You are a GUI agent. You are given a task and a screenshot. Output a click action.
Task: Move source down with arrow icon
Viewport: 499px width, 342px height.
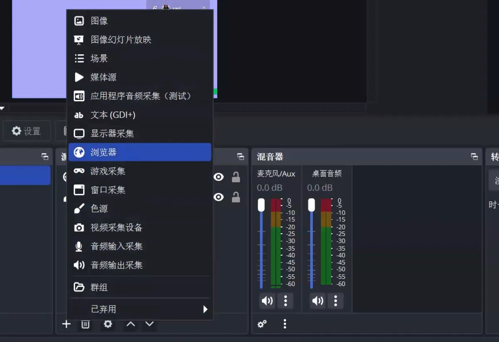point(149,324)
